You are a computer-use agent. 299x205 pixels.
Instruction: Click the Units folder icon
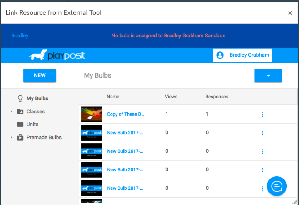coord(20,124)
